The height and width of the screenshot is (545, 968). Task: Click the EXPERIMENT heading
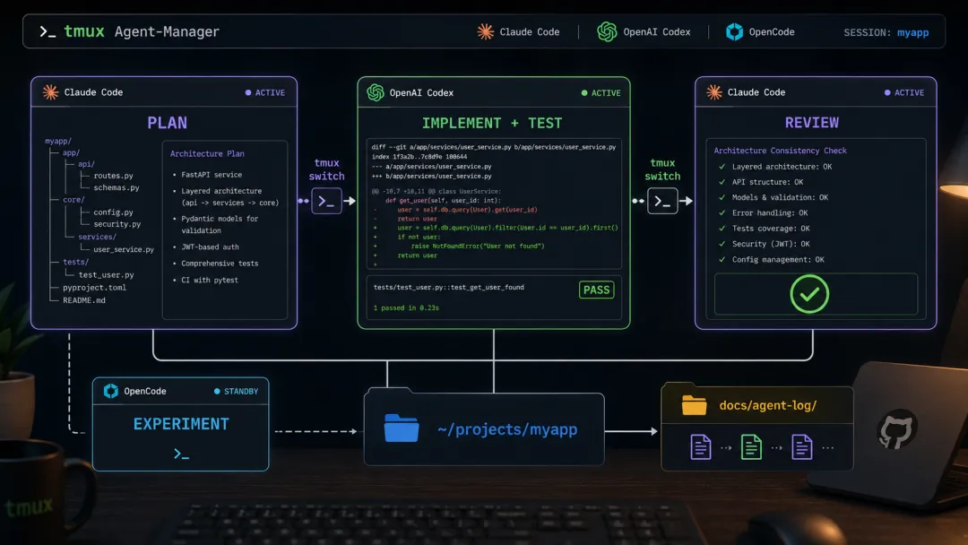[x=181, y=424]
